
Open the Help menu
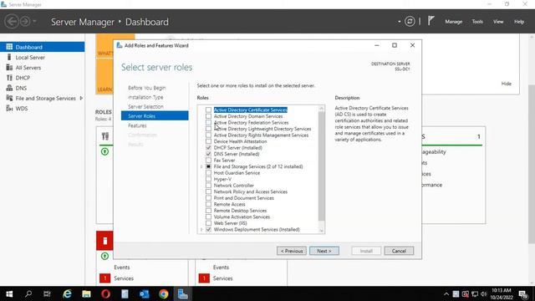(519, 22)
